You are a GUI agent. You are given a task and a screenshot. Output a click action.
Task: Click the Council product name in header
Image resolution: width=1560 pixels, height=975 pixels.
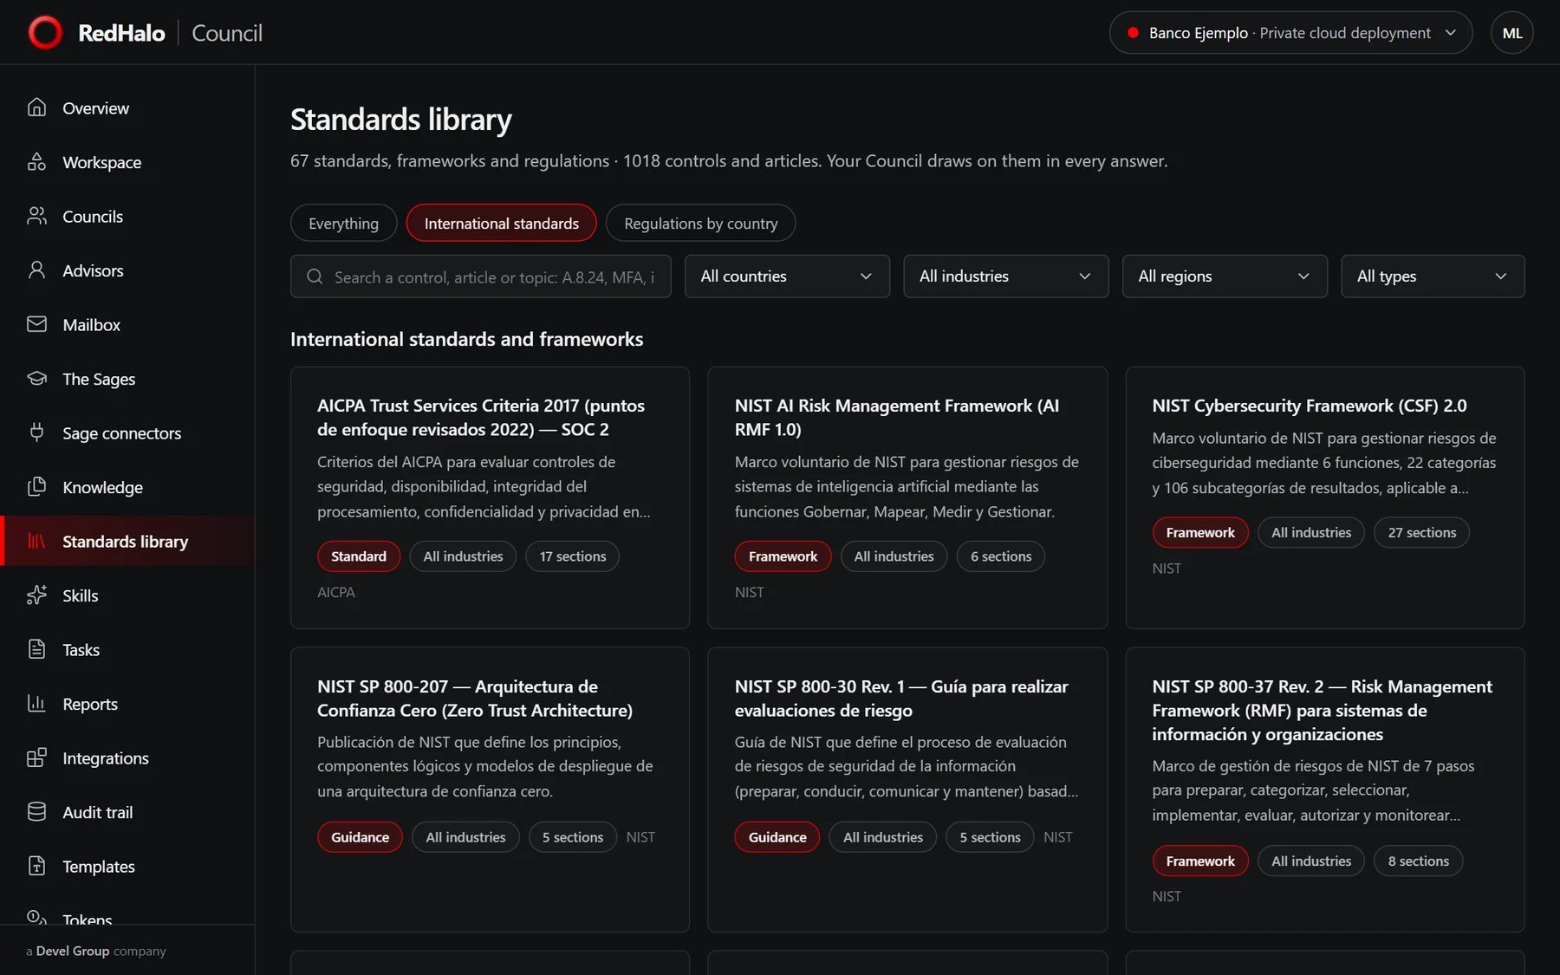[x=226, y=33]
